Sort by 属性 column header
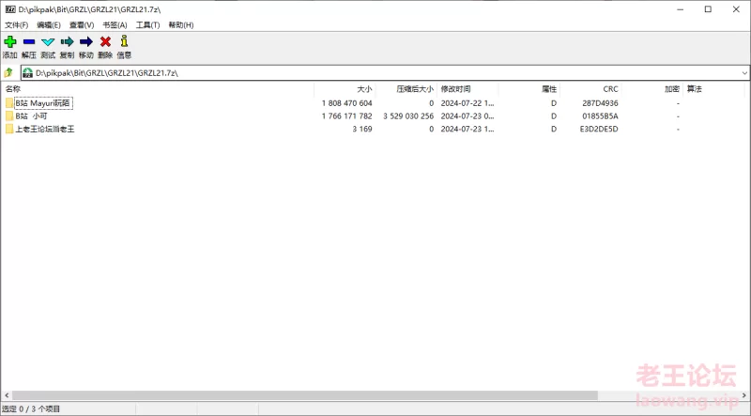The height and width of the screenshot is (416, 751). 529,89
